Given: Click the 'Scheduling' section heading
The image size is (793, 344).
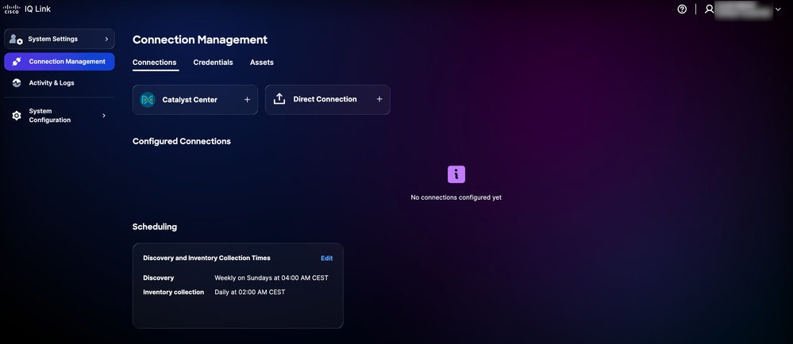Looking at the screenshot, I should 155,227.
